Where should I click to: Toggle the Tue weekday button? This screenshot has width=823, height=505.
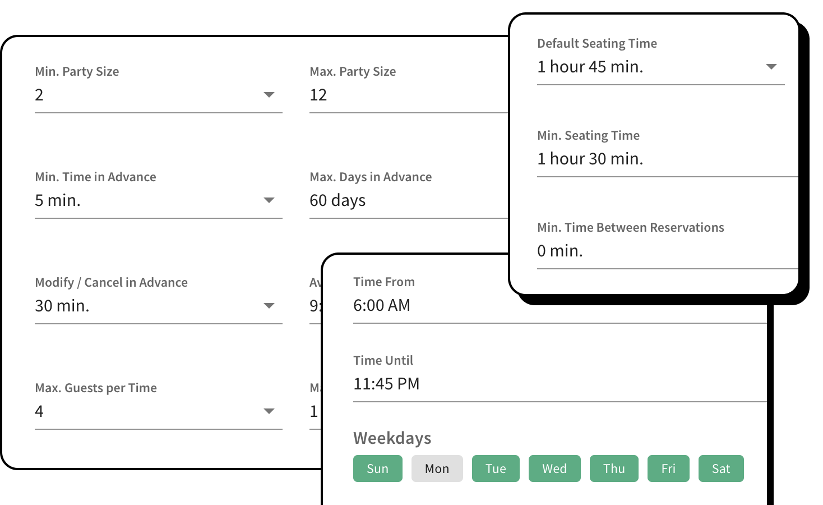pyautogui.click(x=496, y=469)
